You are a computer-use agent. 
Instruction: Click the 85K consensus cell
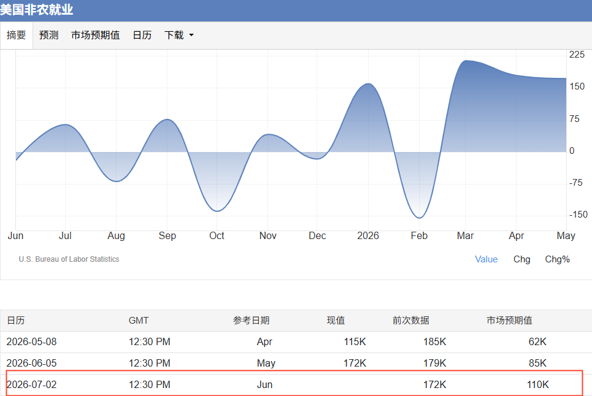pos(537,363)
